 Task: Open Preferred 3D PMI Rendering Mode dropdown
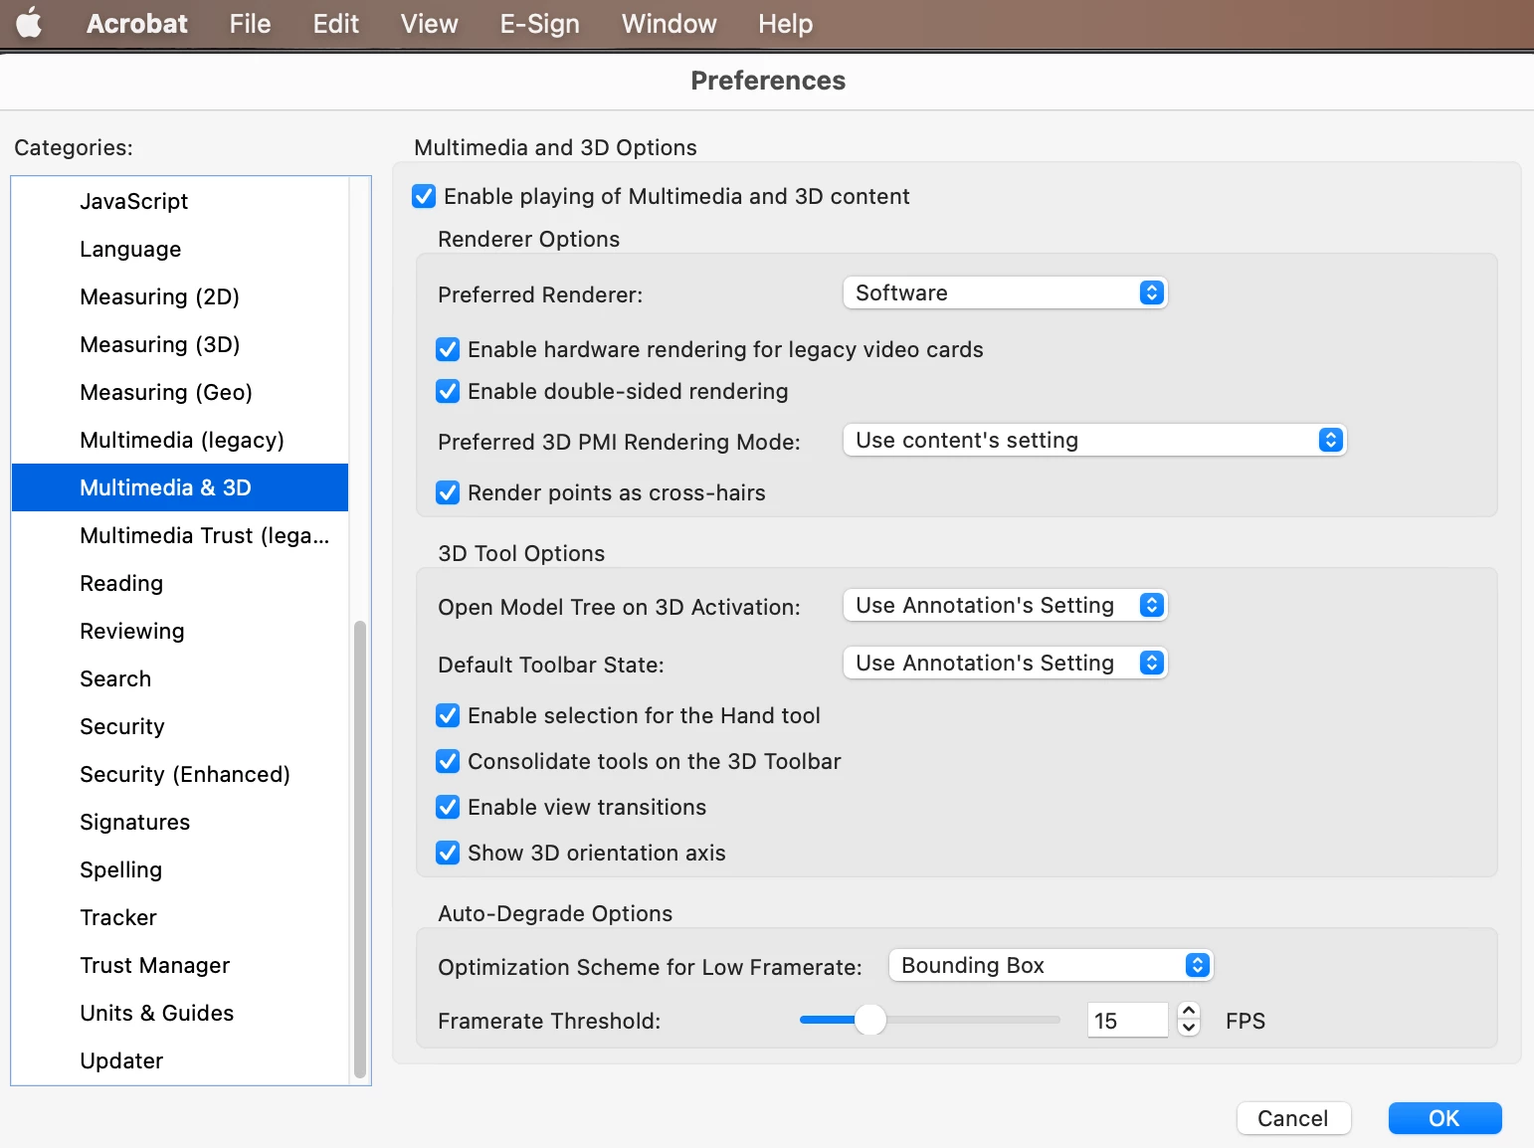click(1094, 440)
